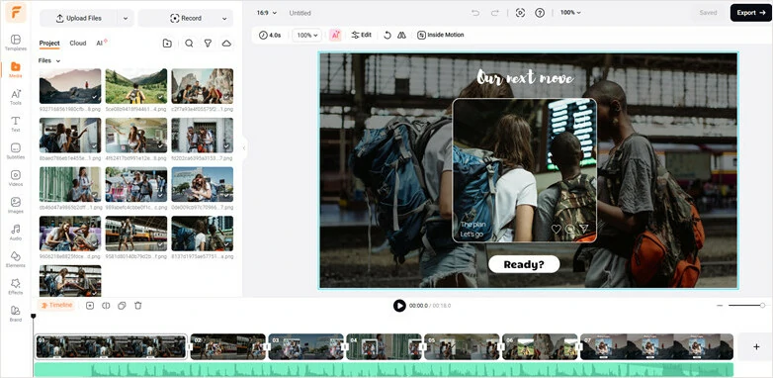Viewport: 773px width, 378px height.
Task: Switch to the Cloud tab
Action: coord(78,44)
